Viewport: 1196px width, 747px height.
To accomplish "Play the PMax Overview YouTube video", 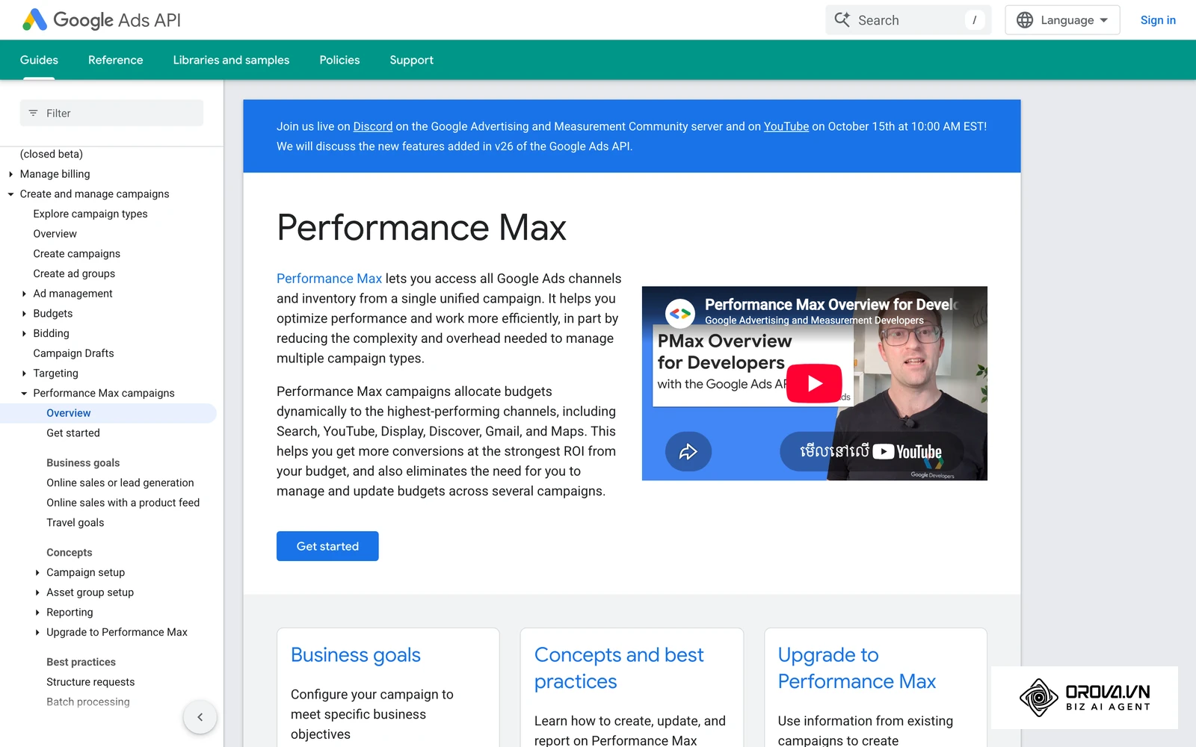I will [814, 383].
